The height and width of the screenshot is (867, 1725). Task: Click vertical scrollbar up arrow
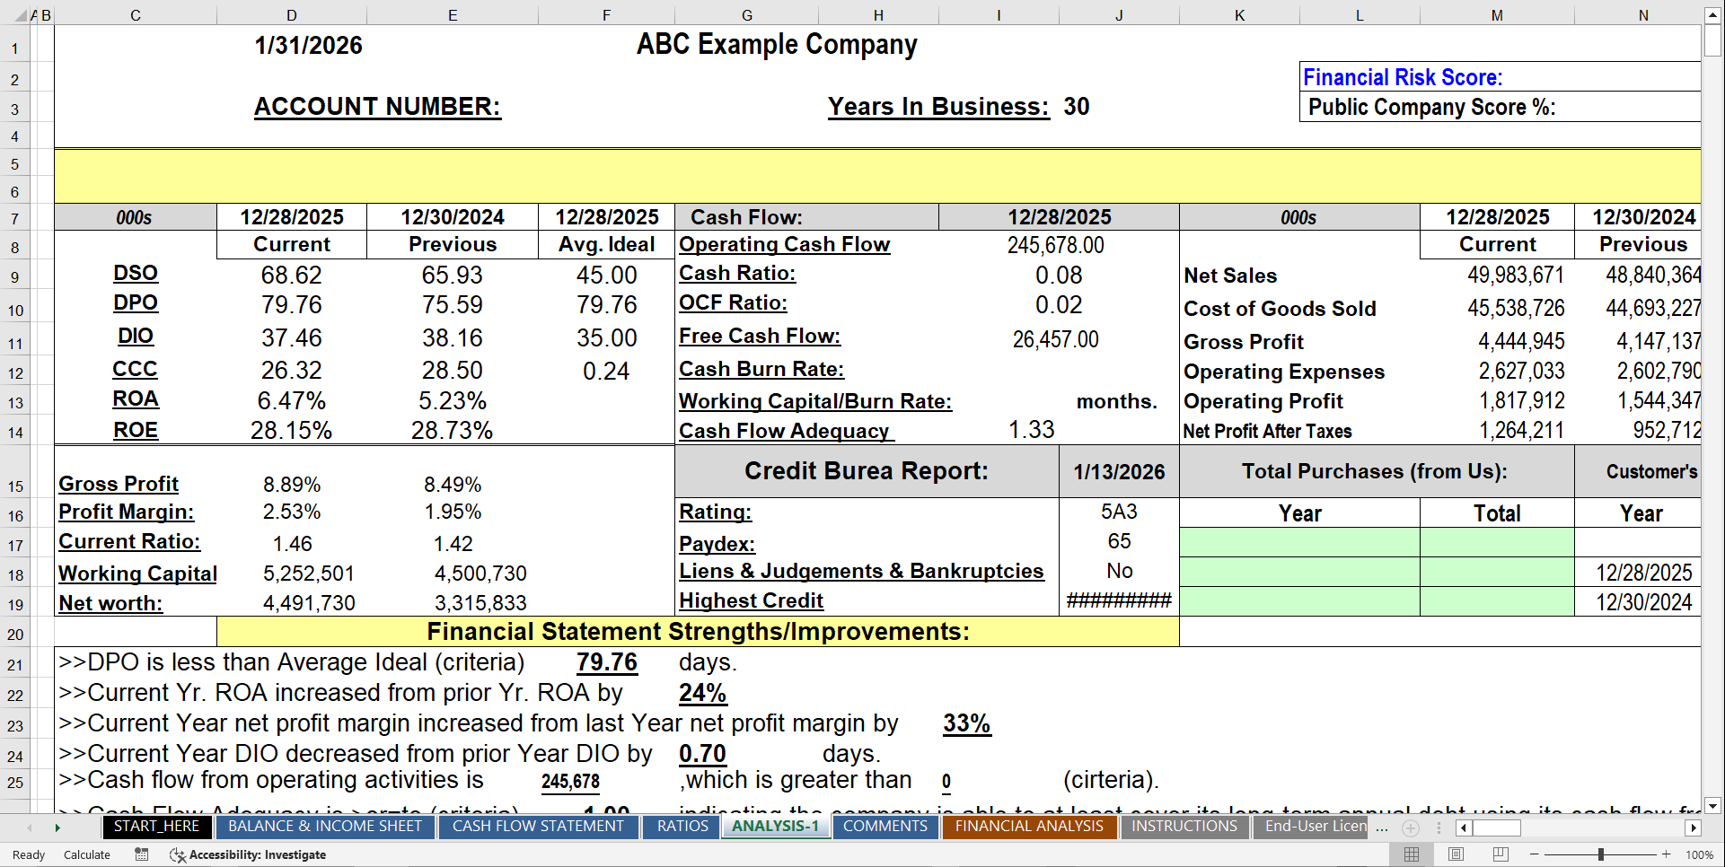click(x=1712, y=14)
